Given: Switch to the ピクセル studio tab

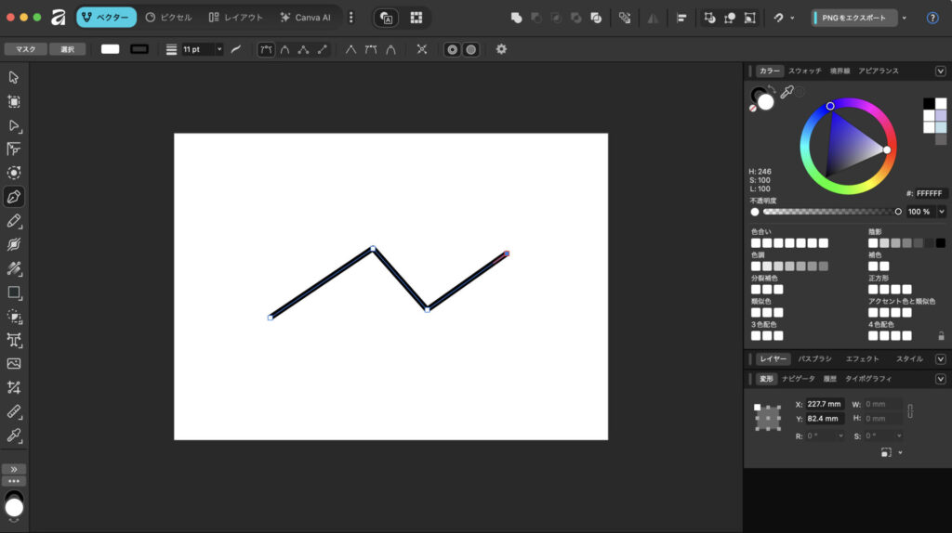Looking at the screenshot, I should pyautogui.click(x=169, y=18).
